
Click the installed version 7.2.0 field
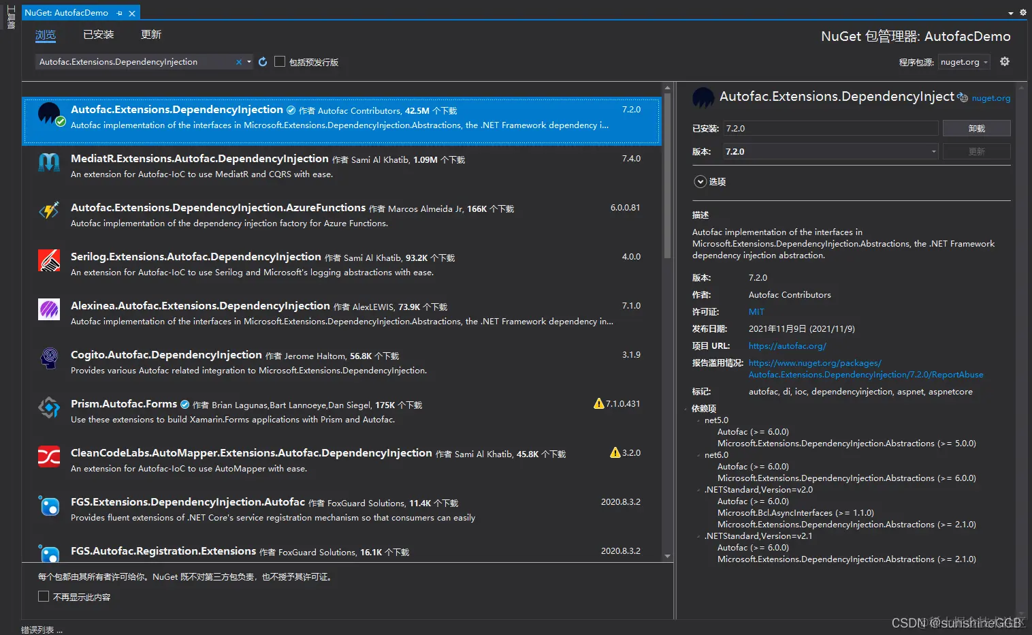(x=831, y=128)
